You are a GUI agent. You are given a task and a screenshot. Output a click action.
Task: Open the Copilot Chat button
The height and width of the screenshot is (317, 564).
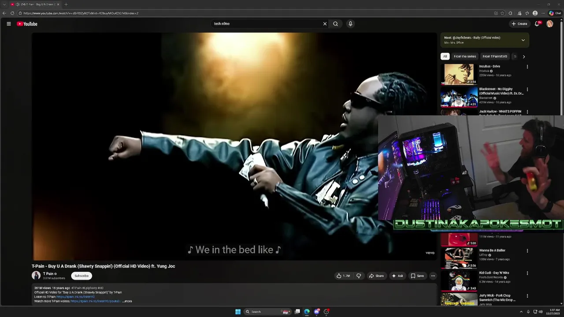coord(555,13)
